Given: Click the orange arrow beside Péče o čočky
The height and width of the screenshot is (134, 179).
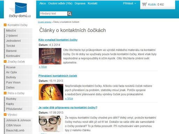Looking at the screenshot, I should pos(5,93).
